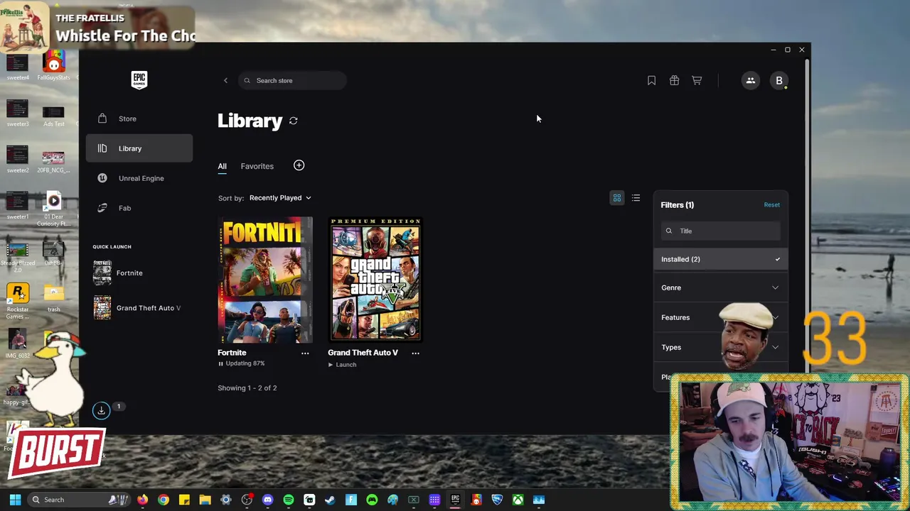Open Grand Theft Auto V's three-dot menu

click(x=415, y=353)
